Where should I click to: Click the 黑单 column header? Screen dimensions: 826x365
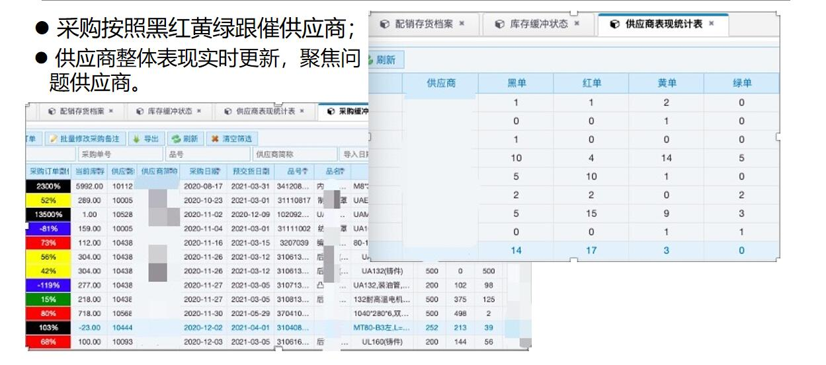click(x=516, y=83)
